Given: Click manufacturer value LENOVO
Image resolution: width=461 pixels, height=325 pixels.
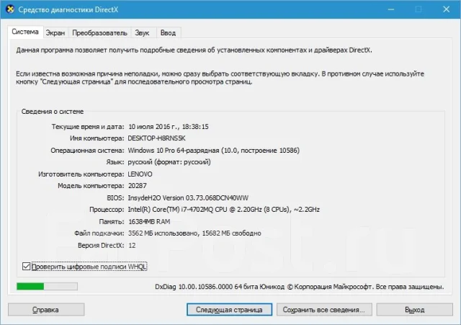Looking at the screenshot, I should click(140, 174).
